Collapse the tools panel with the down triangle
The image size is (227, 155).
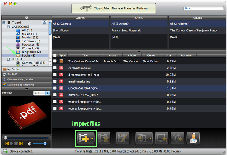[27, 89]
